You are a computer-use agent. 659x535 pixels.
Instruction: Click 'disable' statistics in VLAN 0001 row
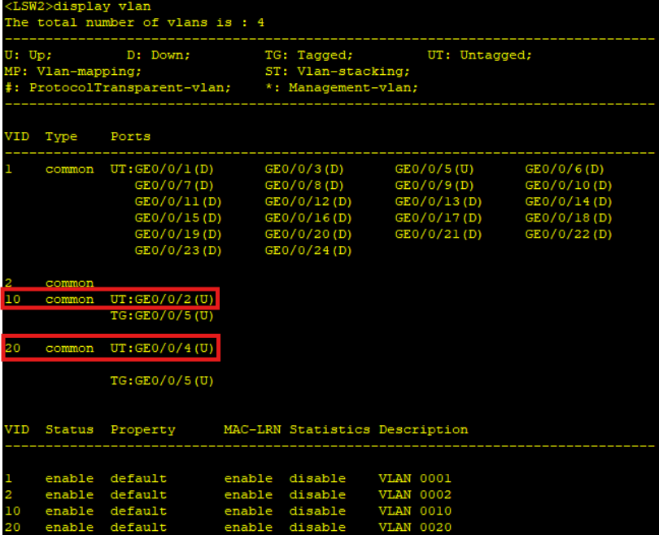point(318,478)
